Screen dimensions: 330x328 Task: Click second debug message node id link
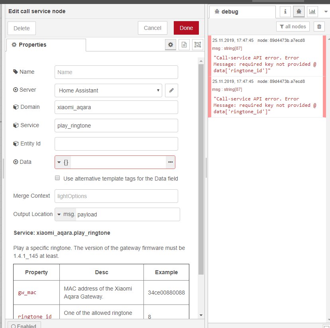point(281,81)
